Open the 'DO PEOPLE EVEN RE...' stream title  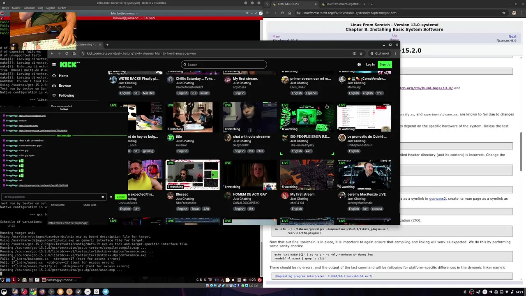point(310,136)
